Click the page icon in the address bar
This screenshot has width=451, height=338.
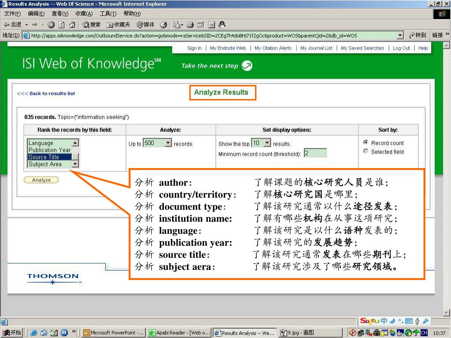tap(26, 35)
